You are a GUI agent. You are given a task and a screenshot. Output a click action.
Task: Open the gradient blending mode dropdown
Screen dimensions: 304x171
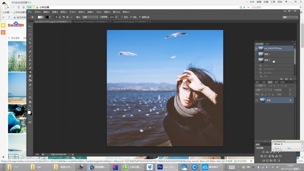[90, 17]
